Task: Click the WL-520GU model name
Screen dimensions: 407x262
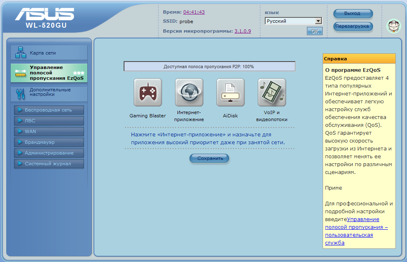Action: [x=46, y=26]
